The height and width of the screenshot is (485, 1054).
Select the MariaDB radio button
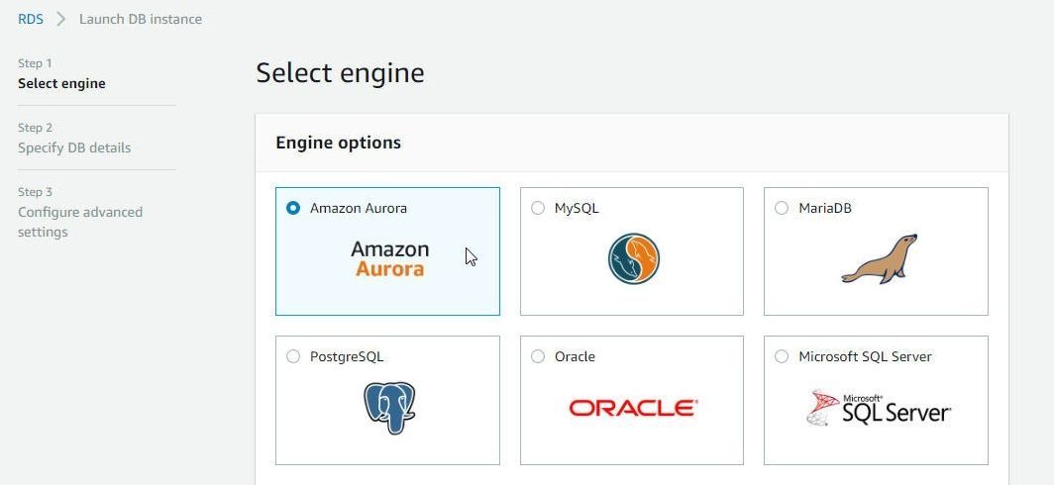781,208
